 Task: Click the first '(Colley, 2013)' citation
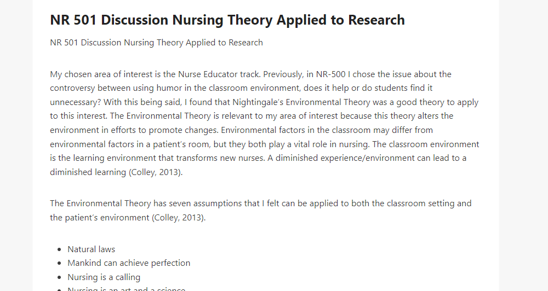point(155,172)
